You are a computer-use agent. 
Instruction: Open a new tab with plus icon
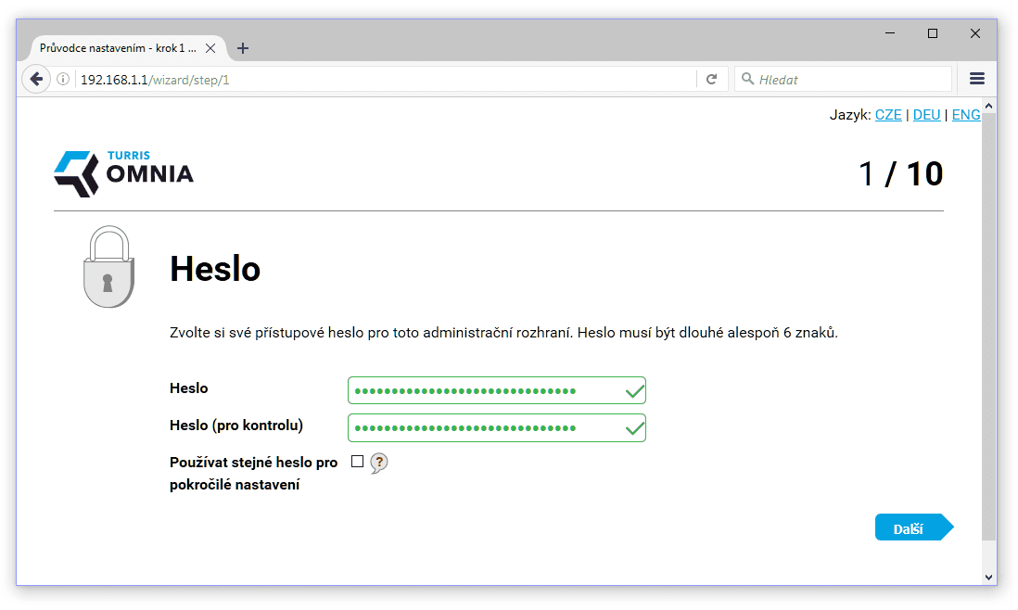click(x=243, y=48)
